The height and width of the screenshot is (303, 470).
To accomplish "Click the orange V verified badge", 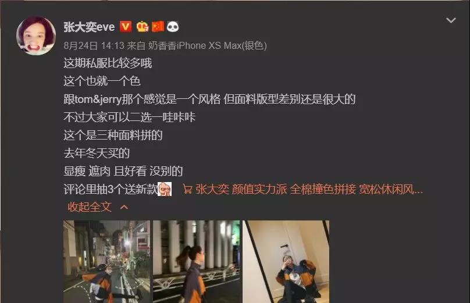I will [126, 27].
